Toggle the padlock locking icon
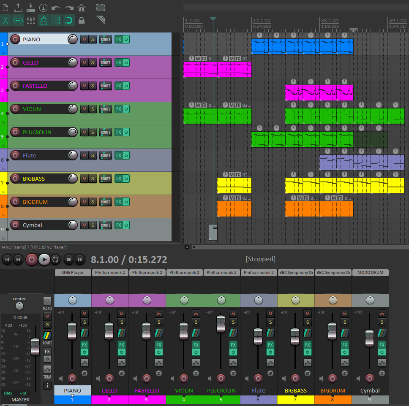The width and height of the screenshot is (409, 406). pos(82,20)
